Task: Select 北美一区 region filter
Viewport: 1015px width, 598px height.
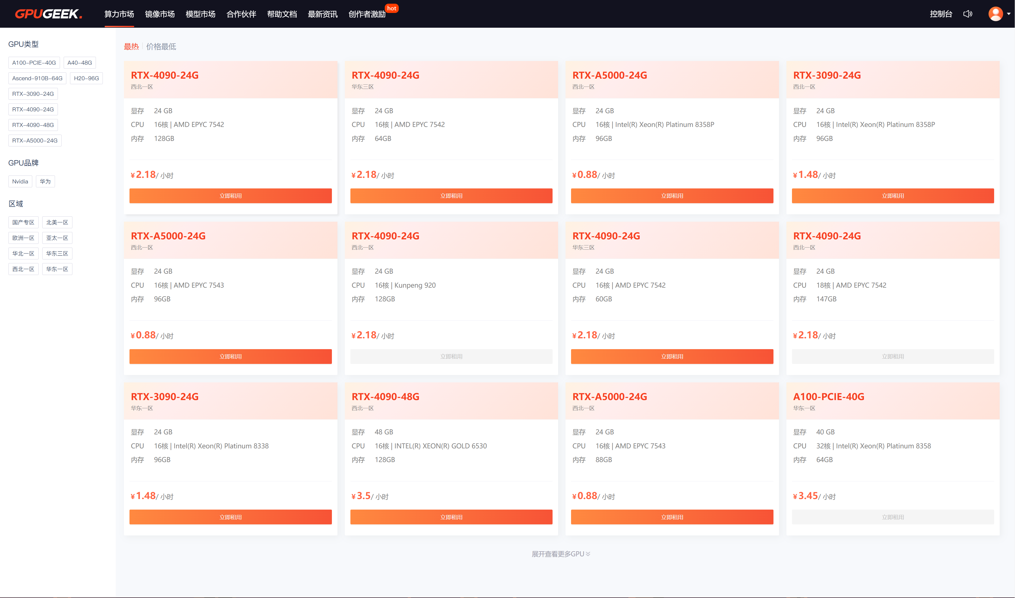Action: pos(57,222)
